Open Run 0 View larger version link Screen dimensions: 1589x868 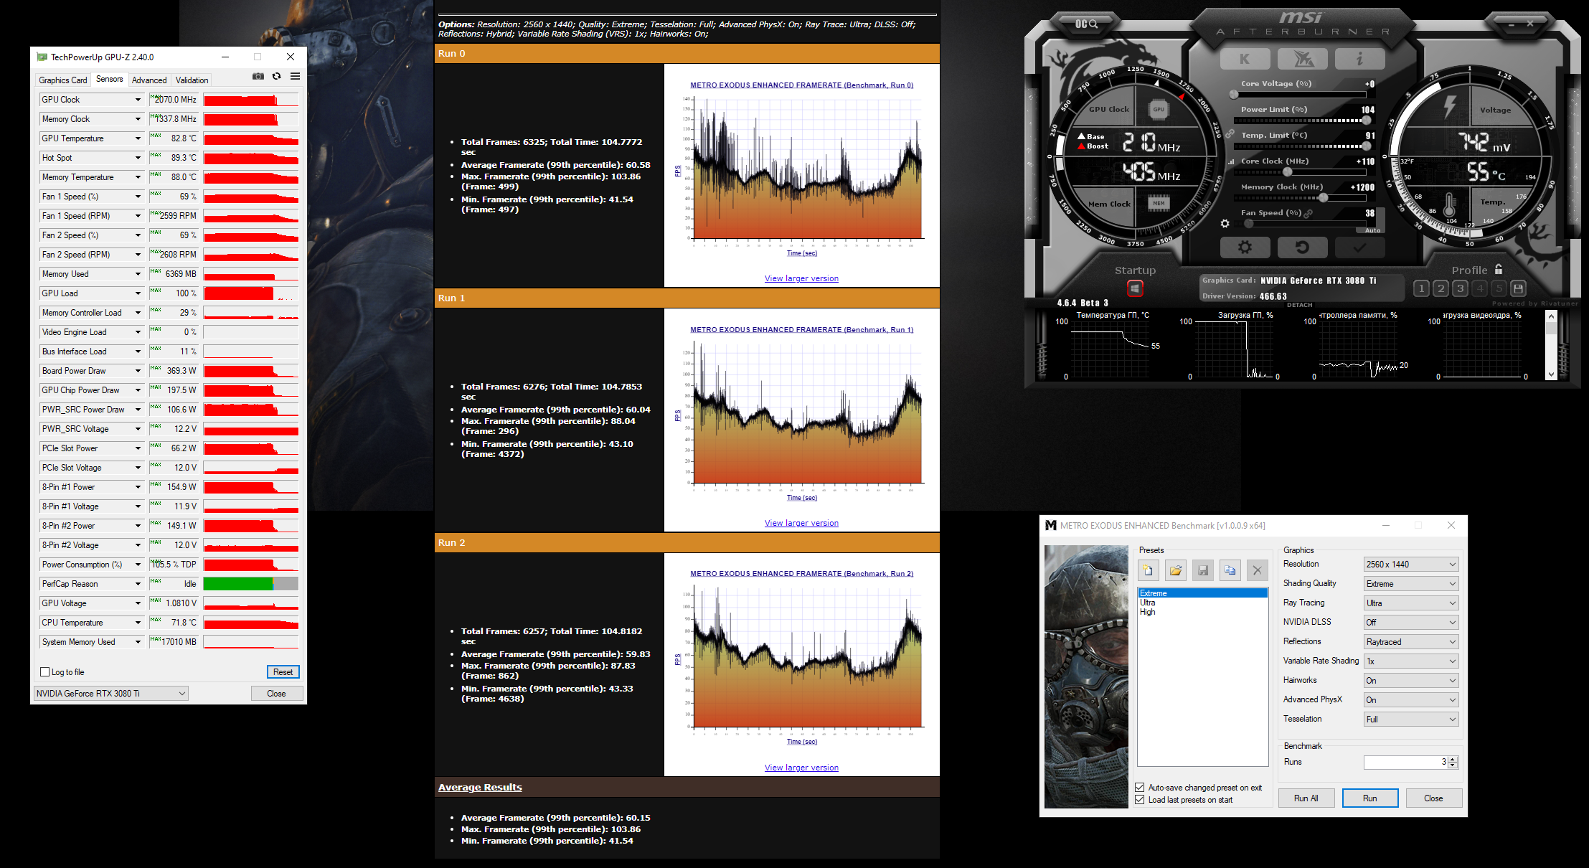tap(801, 278)
